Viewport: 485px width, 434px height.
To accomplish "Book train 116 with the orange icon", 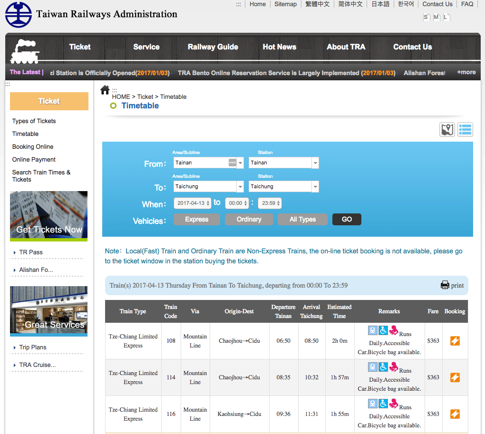I will (x=455, y=414).
